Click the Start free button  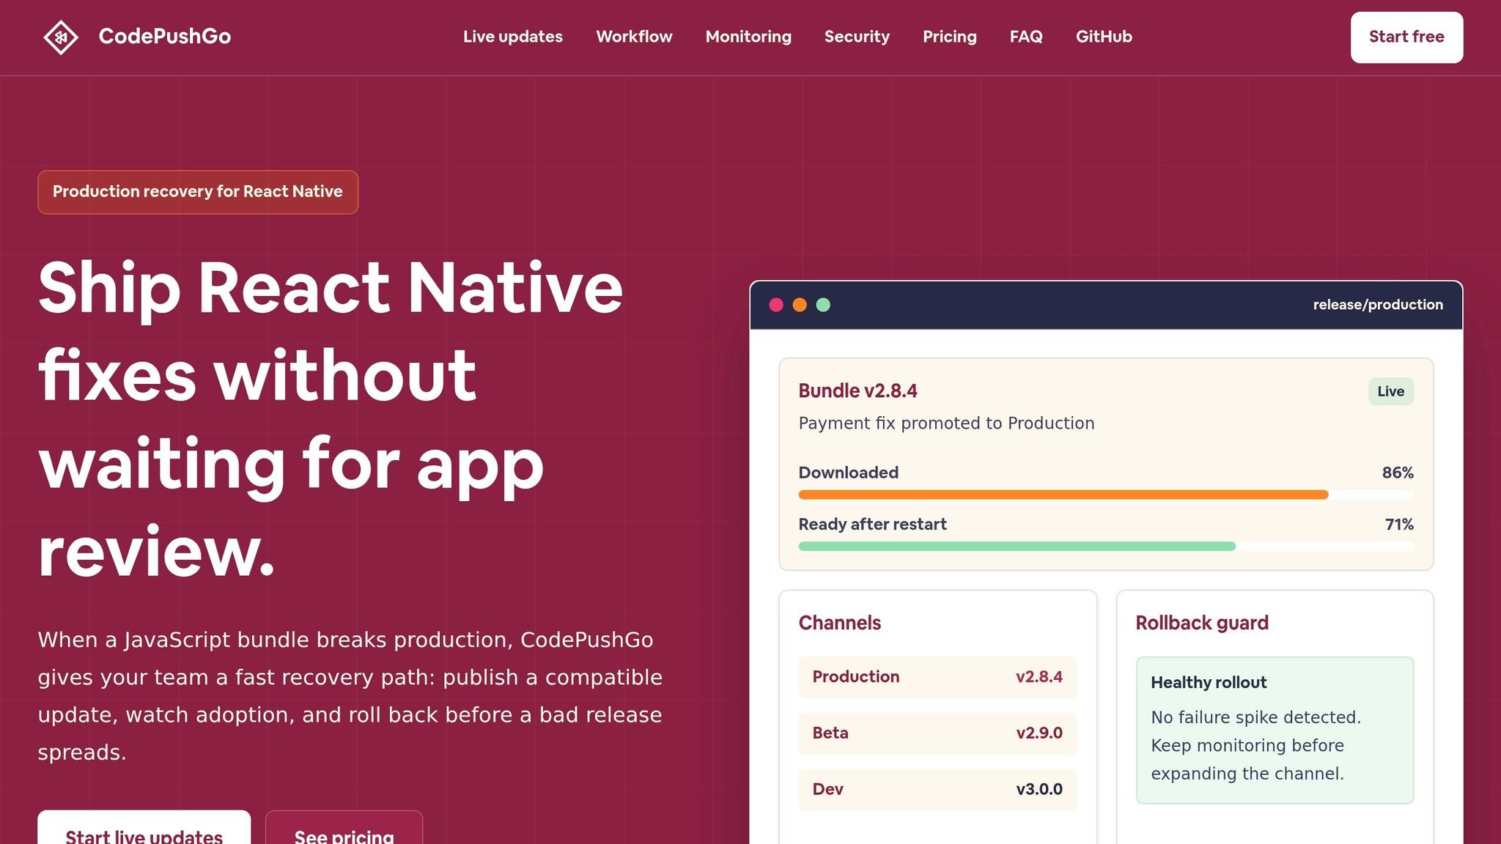(1406, 37)
